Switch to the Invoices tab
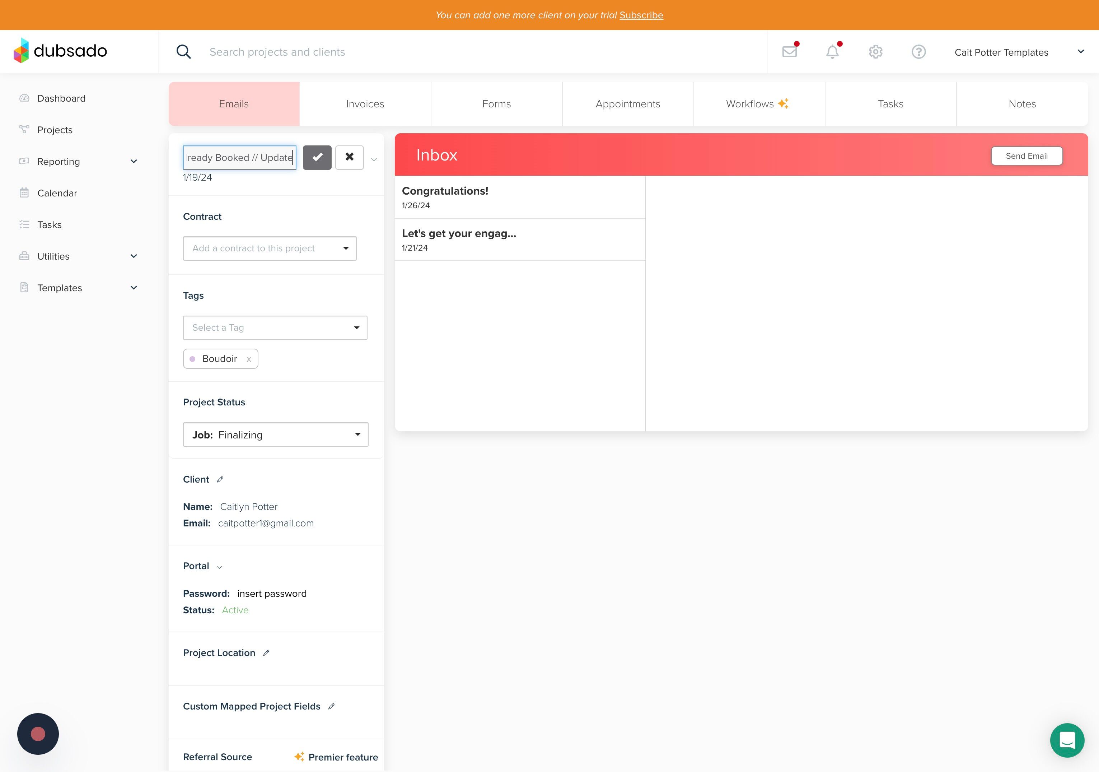Screen dimensions: 1099x772 (365, 104)
